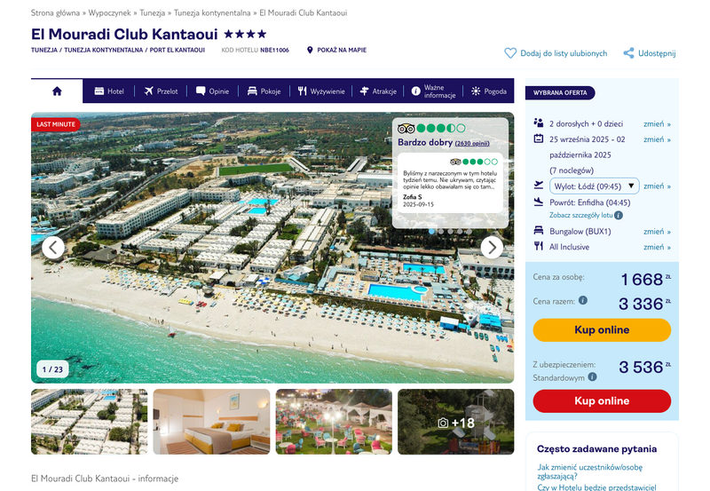Change number of travelers via zmień

(657, 123)
